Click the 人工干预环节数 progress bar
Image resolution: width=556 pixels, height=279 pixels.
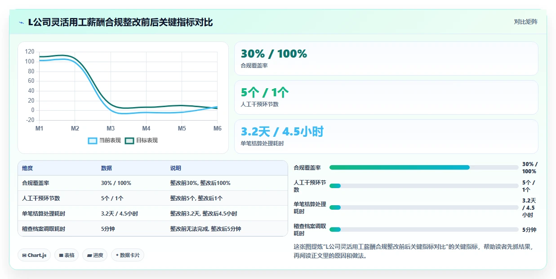pos(424,186)
